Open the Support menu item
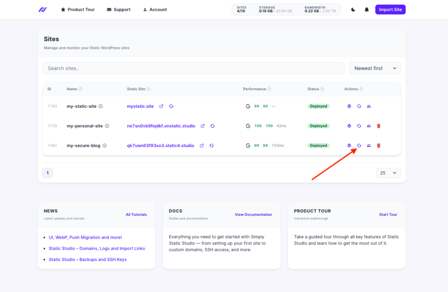This screenshot has width=448, height=292. point(119,10)
